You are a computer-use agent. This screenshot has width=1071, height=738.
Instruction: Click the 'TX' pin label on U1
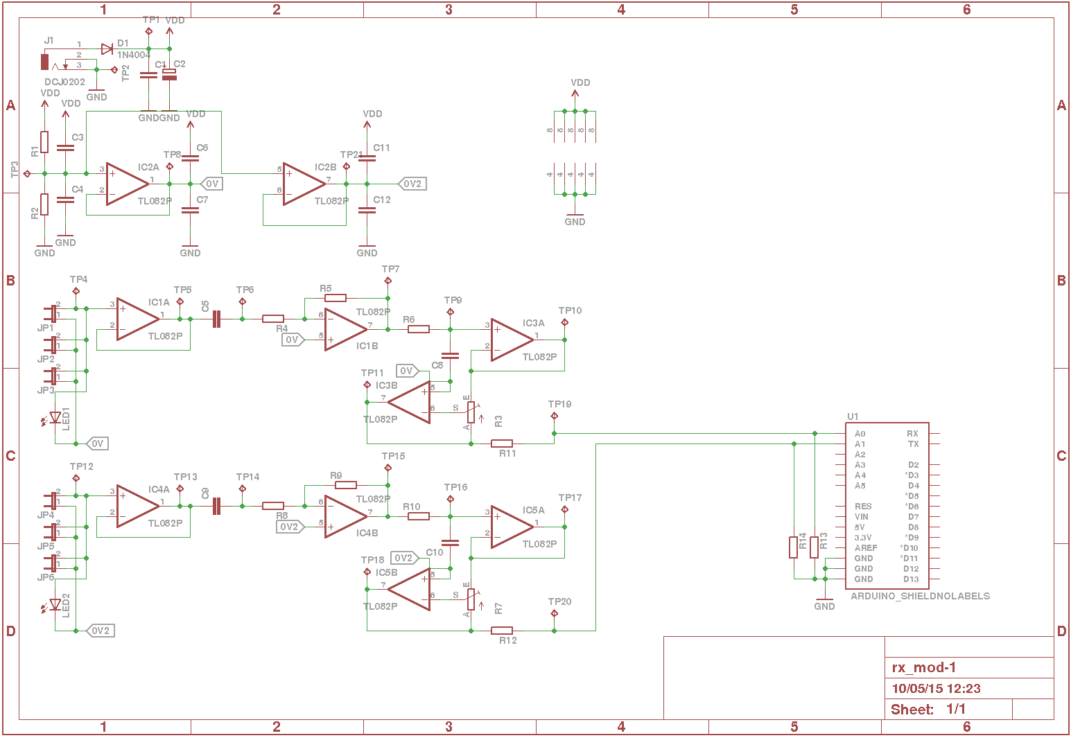pyautogui.click(x=913, y=444)
